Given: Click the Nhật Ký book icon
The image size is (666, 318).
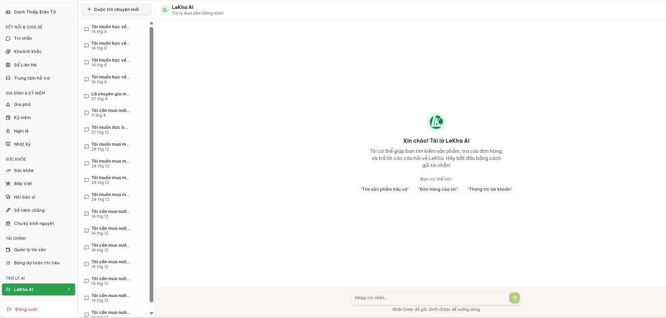Looking at the screenshot, I should pyautogui.click(x=8, y=144).
